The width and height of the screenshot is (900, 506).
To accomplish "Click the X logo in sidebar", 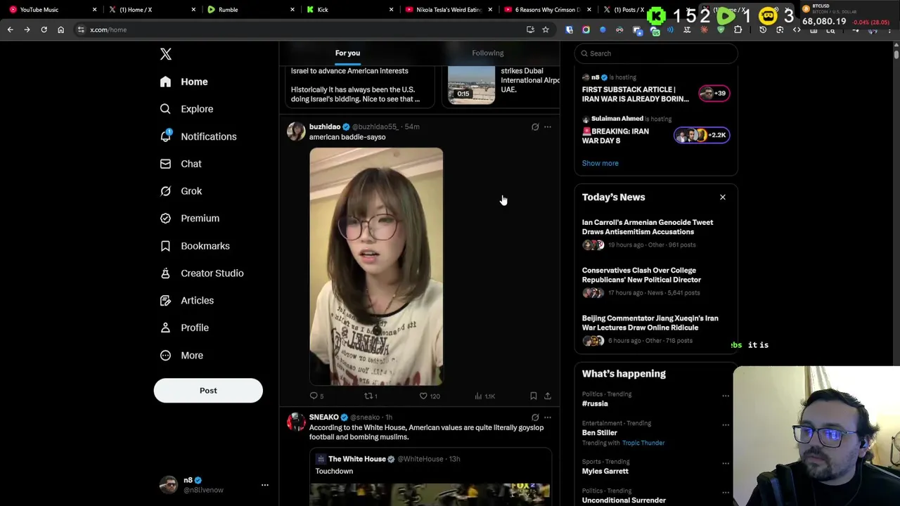I will click(x=165, y=54).
